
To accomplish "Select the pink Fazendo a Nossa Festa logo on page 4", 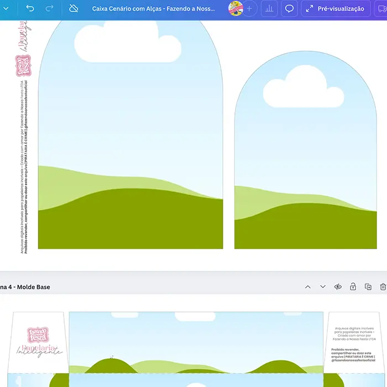I will pos(39,334).
